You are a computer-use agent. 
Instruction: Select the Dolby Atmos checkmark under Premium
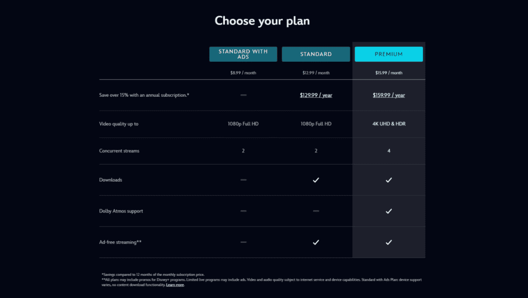point(389,211)
